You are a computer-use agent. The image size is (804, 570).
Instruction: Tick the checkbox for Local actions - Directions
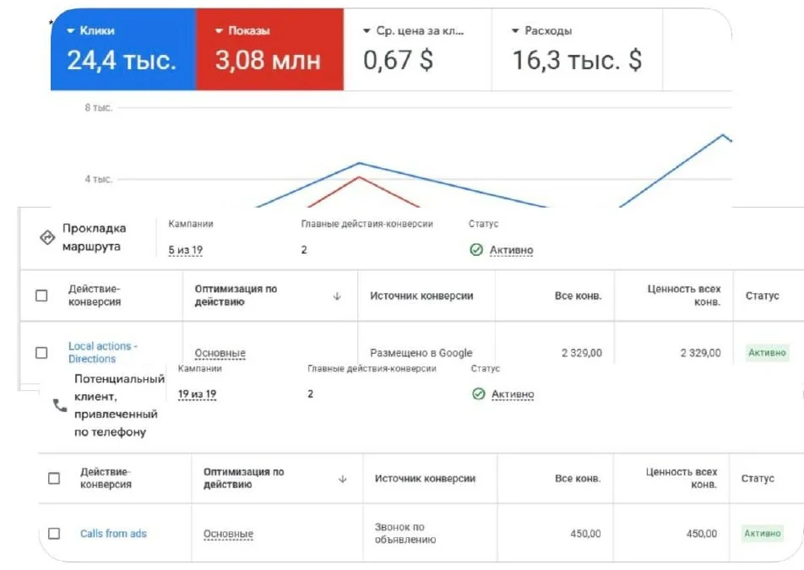41,353
